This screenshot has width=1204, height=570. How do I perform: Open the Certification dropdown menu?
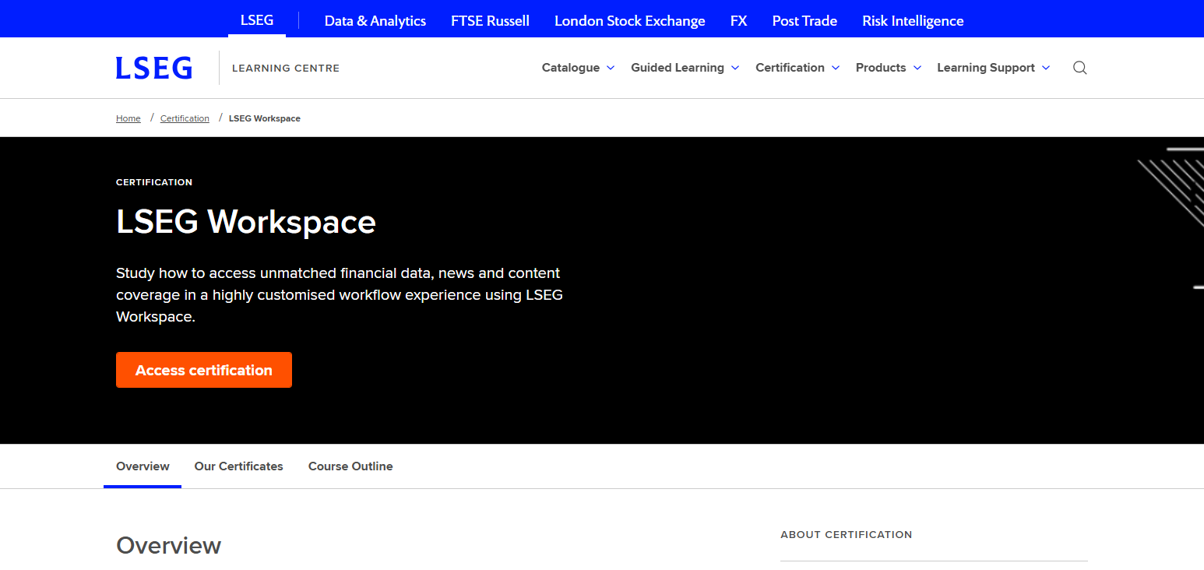click(x=797, y=68)
